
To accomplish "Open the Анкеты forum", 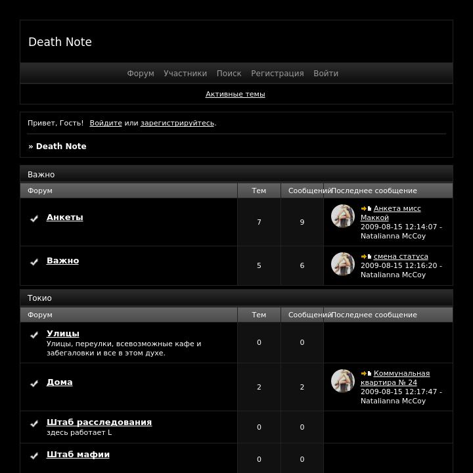I will tap(64, 217).
